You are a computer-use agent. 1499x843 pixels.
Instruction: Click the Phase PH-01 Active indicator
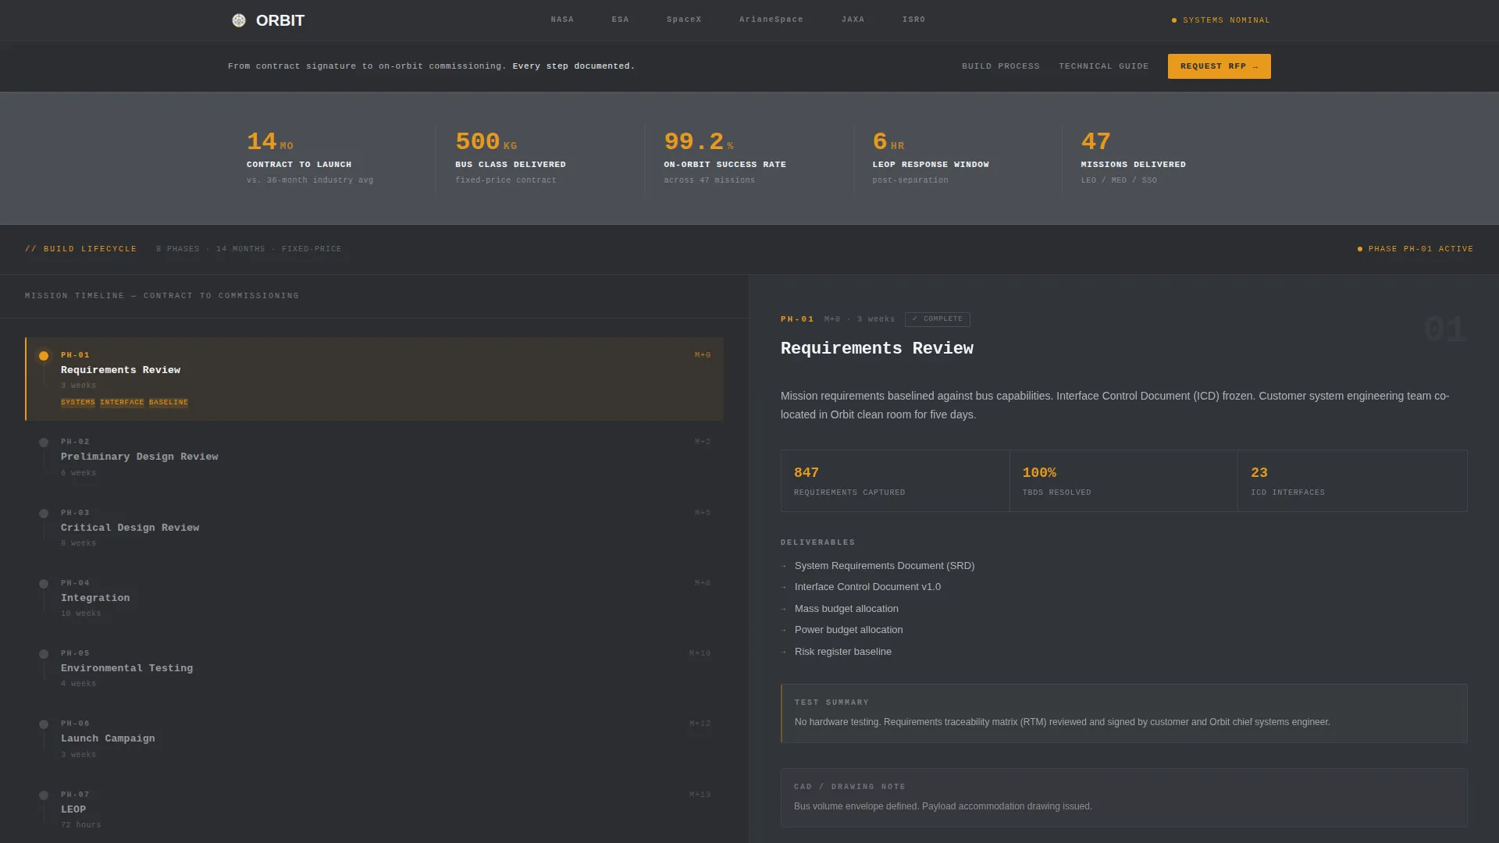click(1415, 249)
